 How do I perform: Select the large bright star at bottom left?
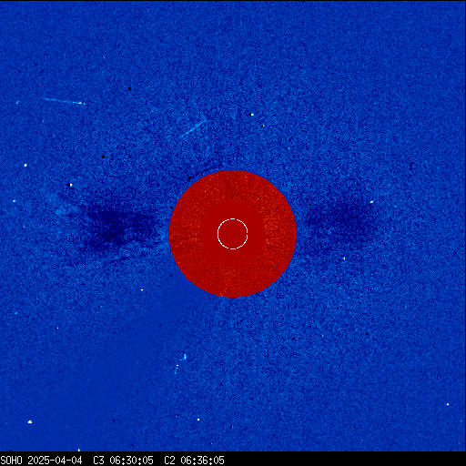30,421
